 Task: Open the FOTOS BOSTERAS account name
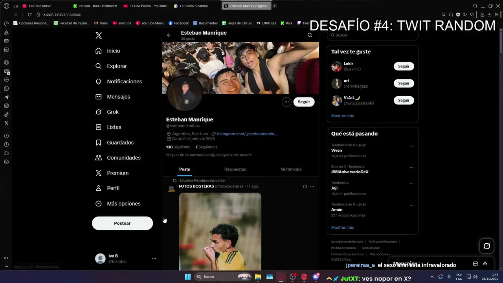click(196, 186)
